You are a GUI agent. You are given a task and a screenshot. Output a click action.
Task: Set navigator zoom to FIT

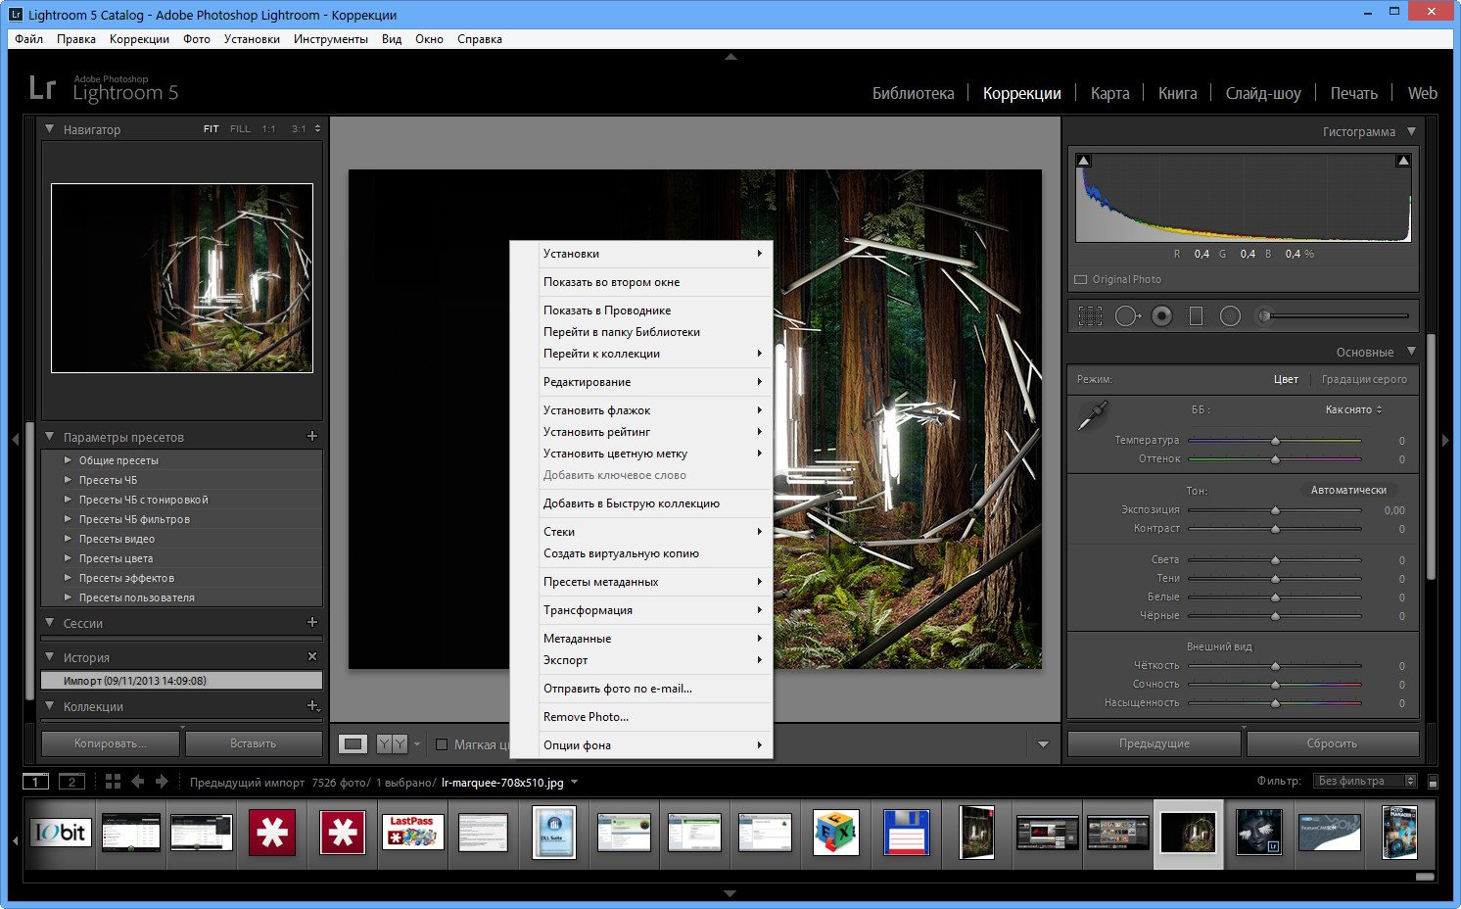[212, 129]
